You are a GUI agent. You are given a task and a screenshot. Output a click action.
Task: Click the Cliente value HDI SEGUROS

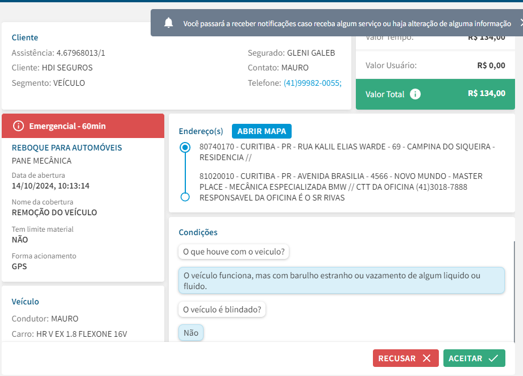coord(67,68)
